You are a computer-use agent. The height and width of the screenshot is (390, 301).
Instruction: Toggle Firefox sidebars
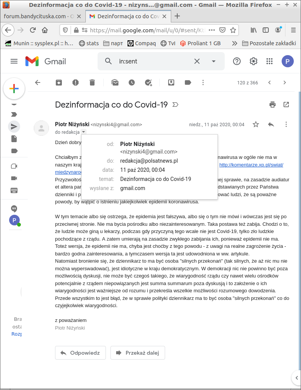pos(266,30)
